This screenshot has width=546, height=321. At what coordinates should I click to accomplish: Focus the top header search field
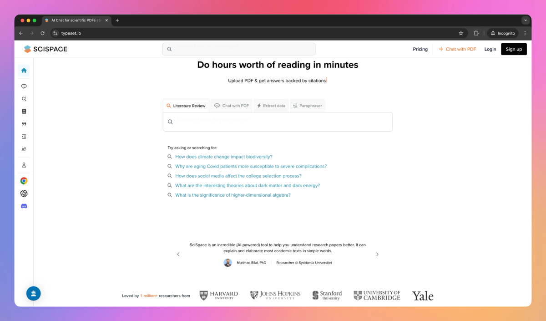pos(239,49)
